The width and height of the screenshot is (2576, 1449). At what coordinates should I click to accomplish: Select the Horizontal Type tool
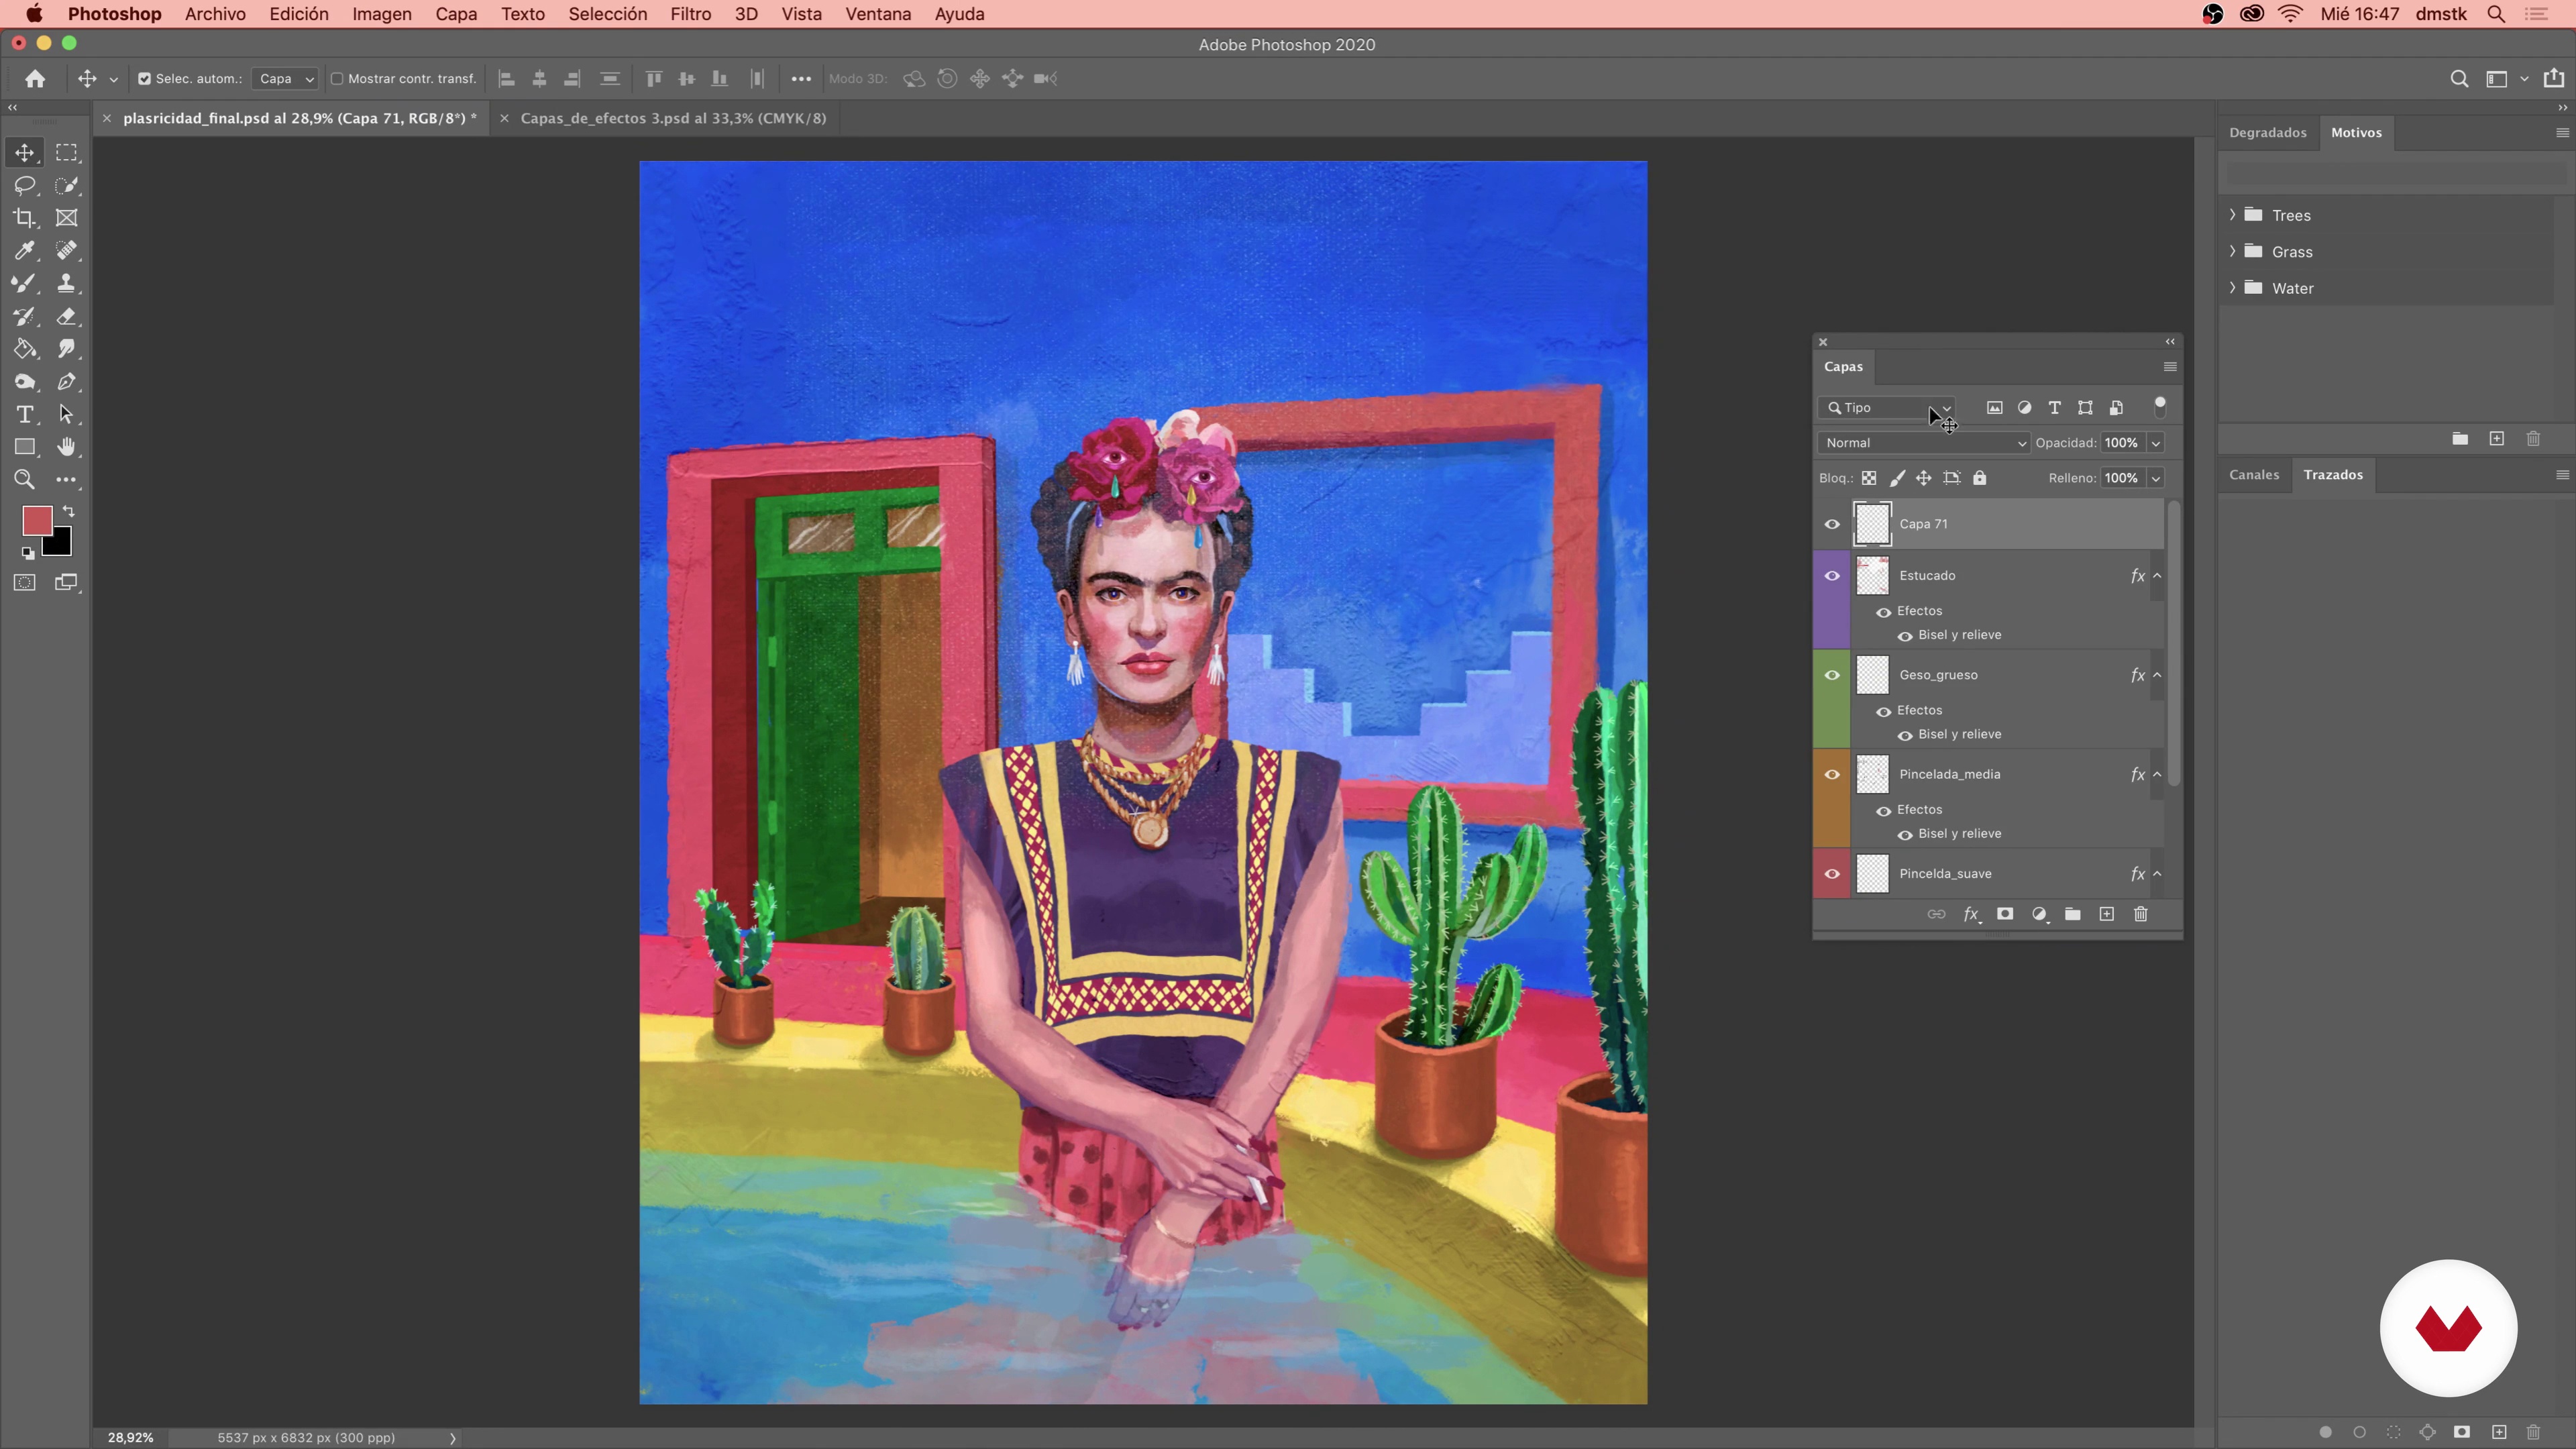(x=24, y=415)
